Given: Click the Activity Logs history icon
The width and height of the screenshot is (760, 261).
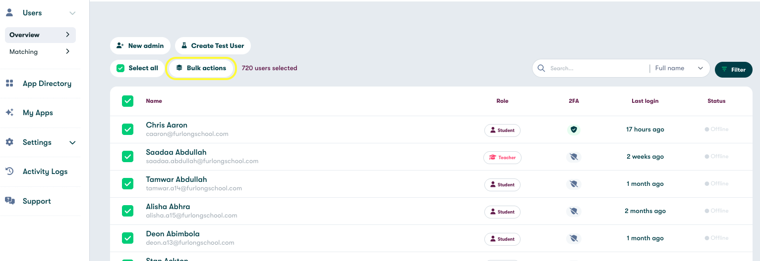Looking at the screenshot, I should (x=9, y=172).
